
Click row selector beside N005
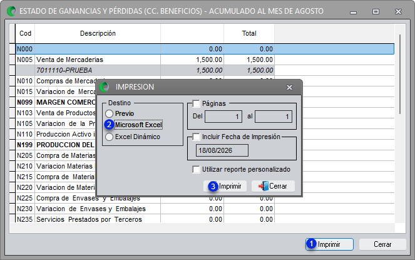click(13, 60)
